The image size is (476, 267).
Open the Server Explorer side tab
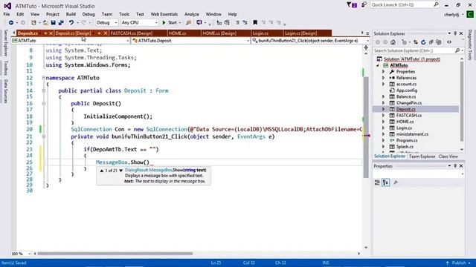point(5,43)
